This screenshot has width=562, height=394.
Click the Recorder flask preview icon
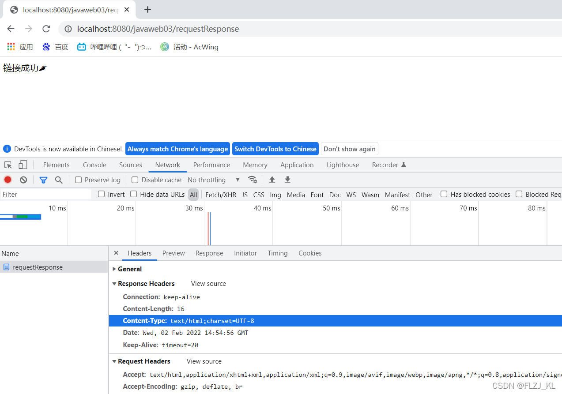403,165
